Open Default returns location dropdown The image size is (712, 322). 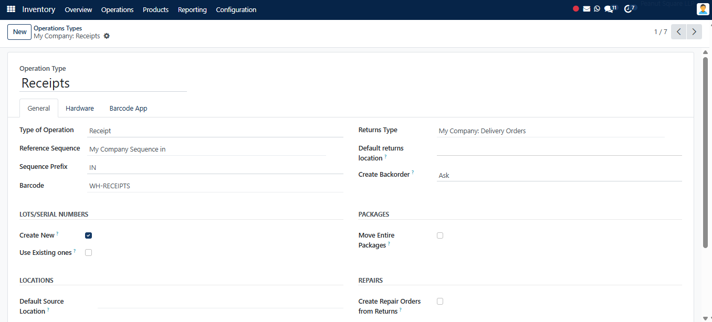click(559, 149)
